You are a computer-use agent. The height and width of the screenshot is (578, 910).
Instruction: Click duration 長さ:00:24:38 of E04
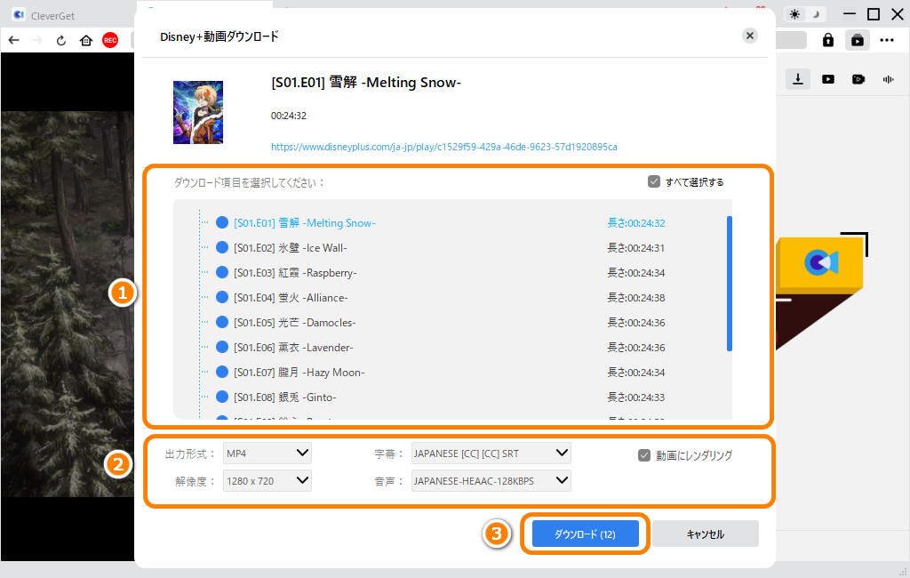[636, 298]
